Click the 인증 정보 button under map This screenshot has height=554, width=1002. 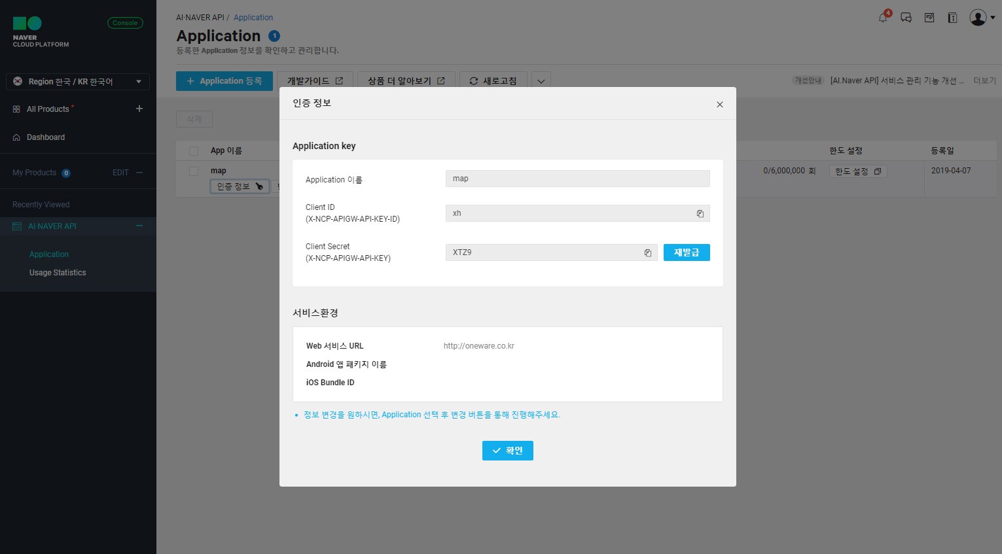point(240,187)
